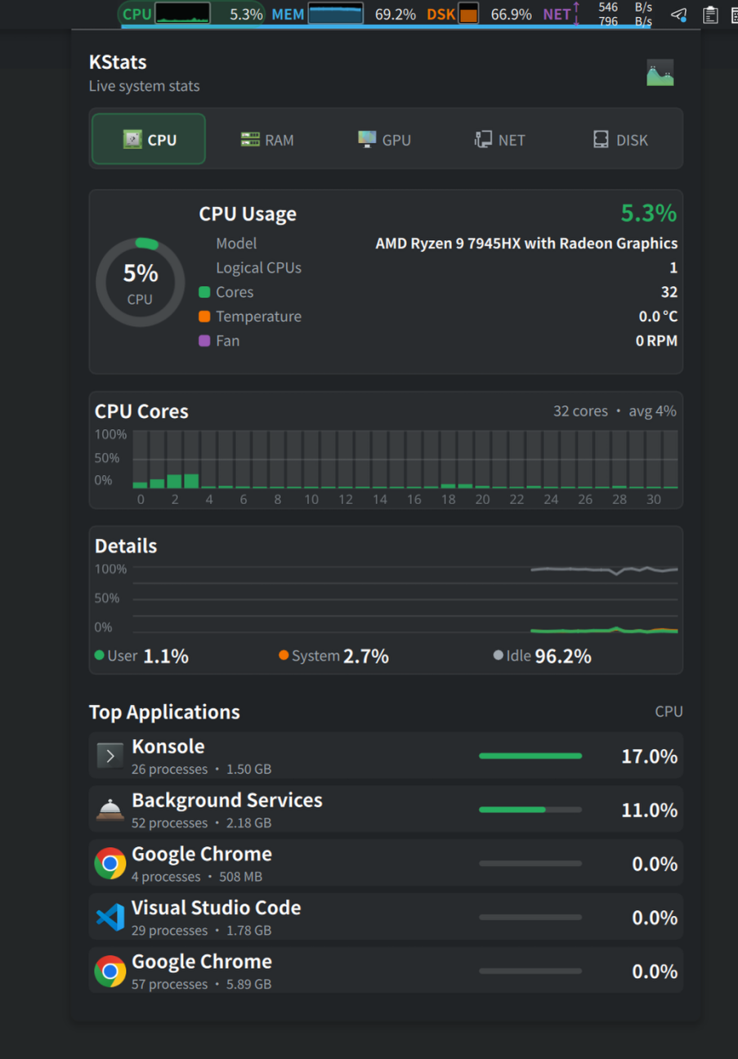The image size is (738, 1059).
Task: Click the User 1.1% value
Action: click(x=166, y=656)
